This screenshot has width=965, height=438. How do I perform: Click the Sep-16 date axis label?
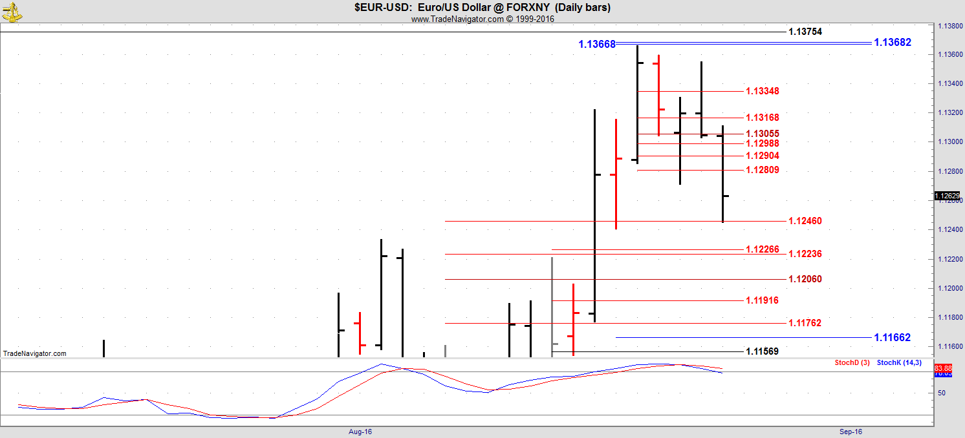pyautogui.click(x=851, y=432)
